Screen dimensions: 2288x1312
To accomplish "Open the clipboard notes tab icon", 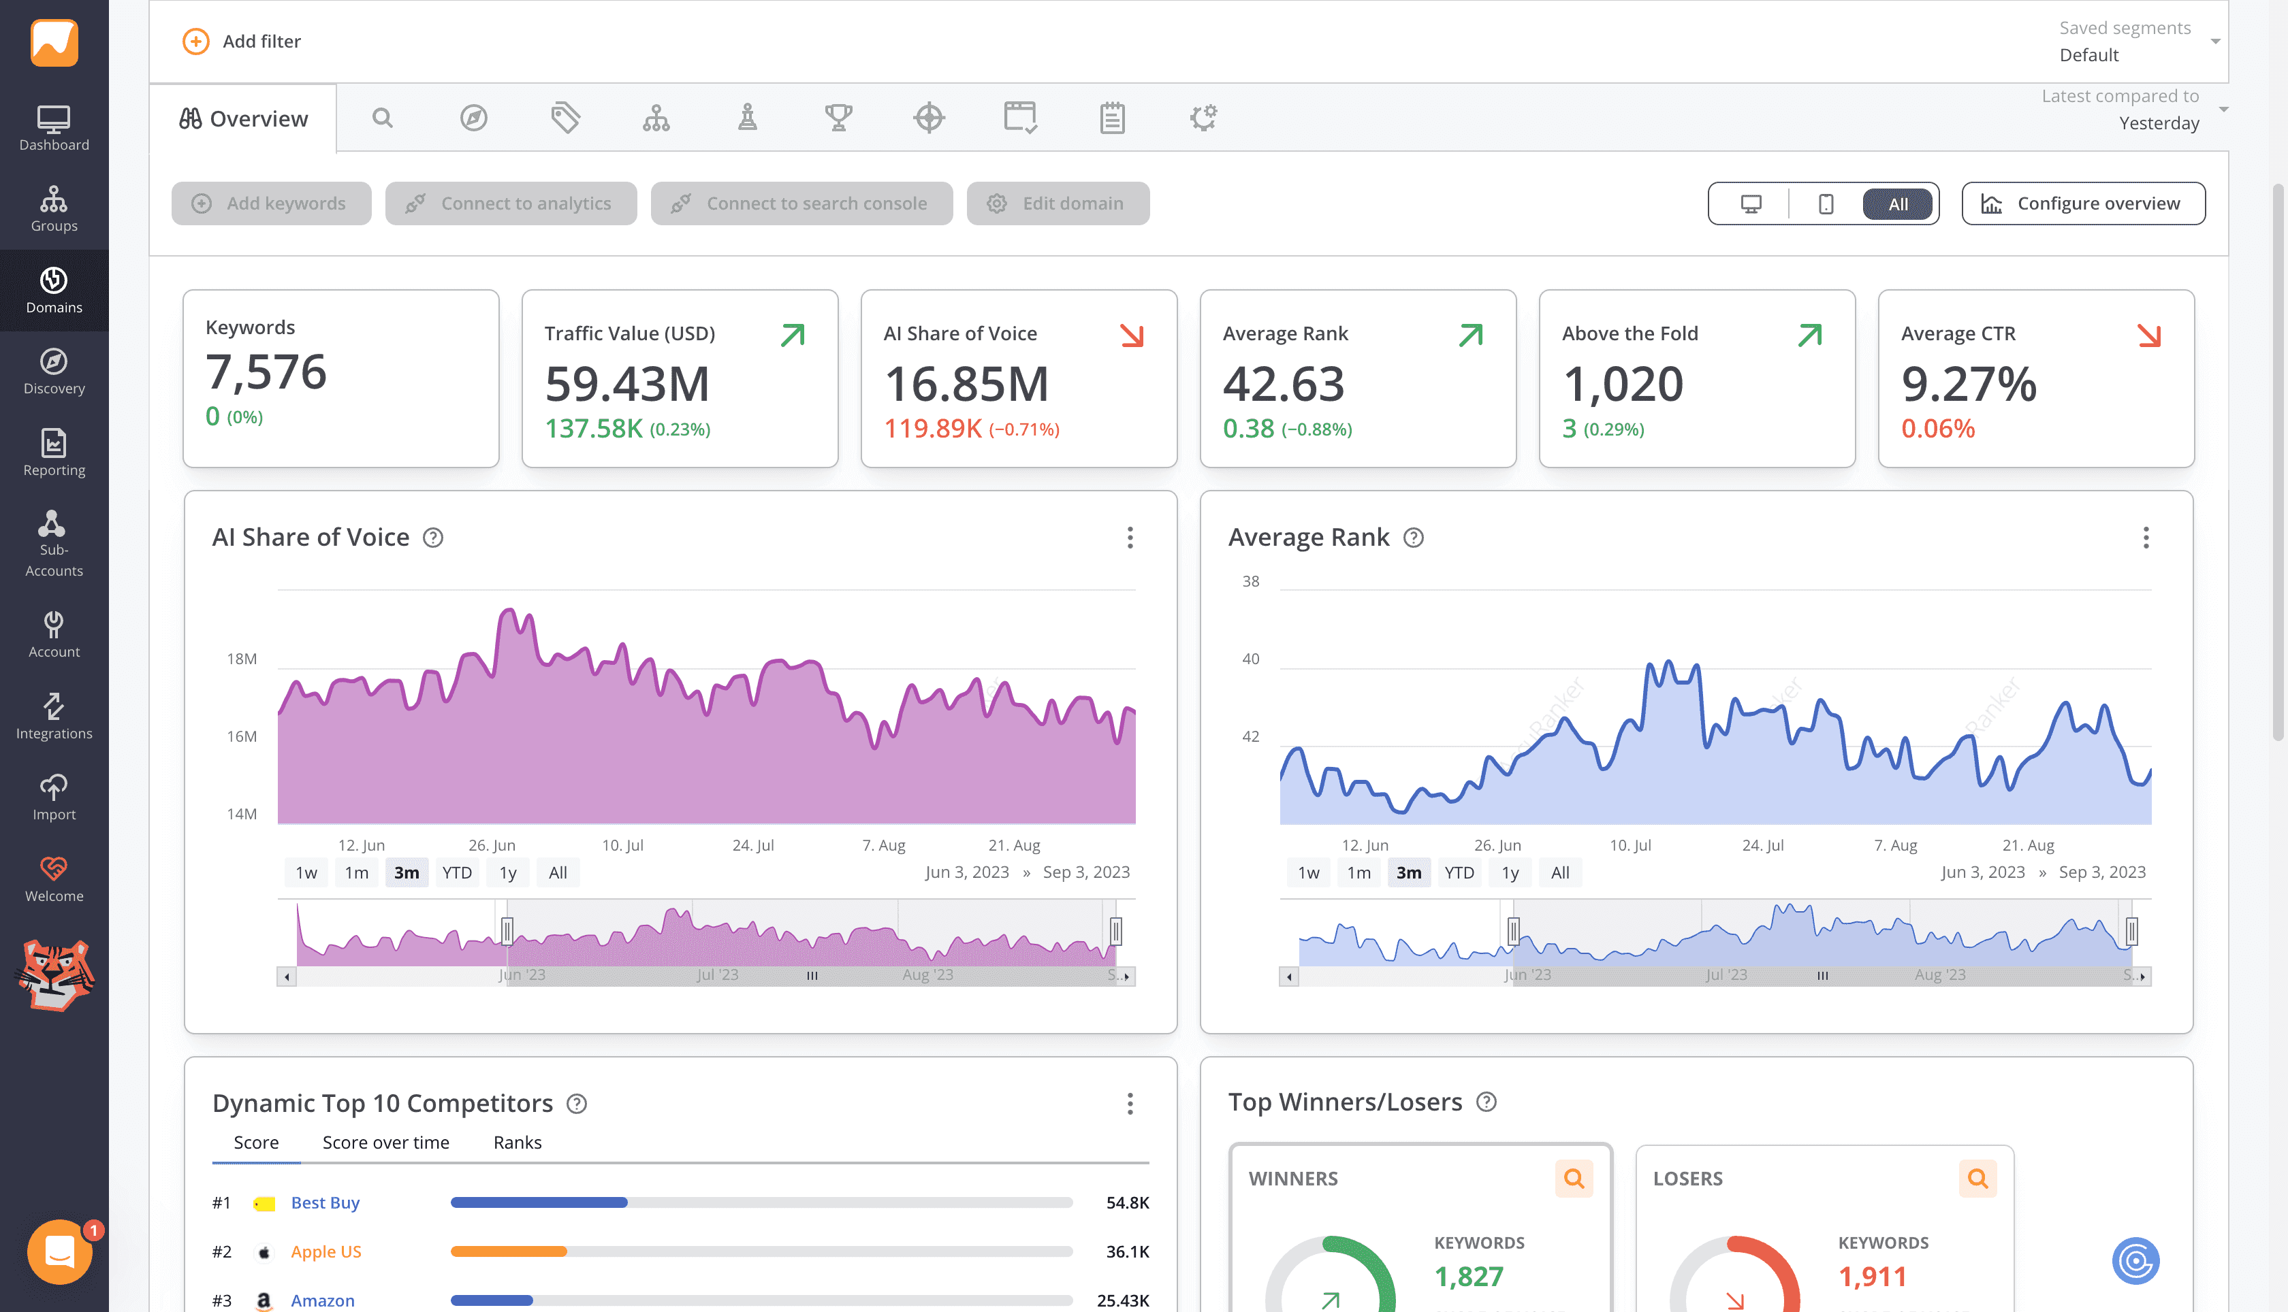I will [x=1111, y=118].
